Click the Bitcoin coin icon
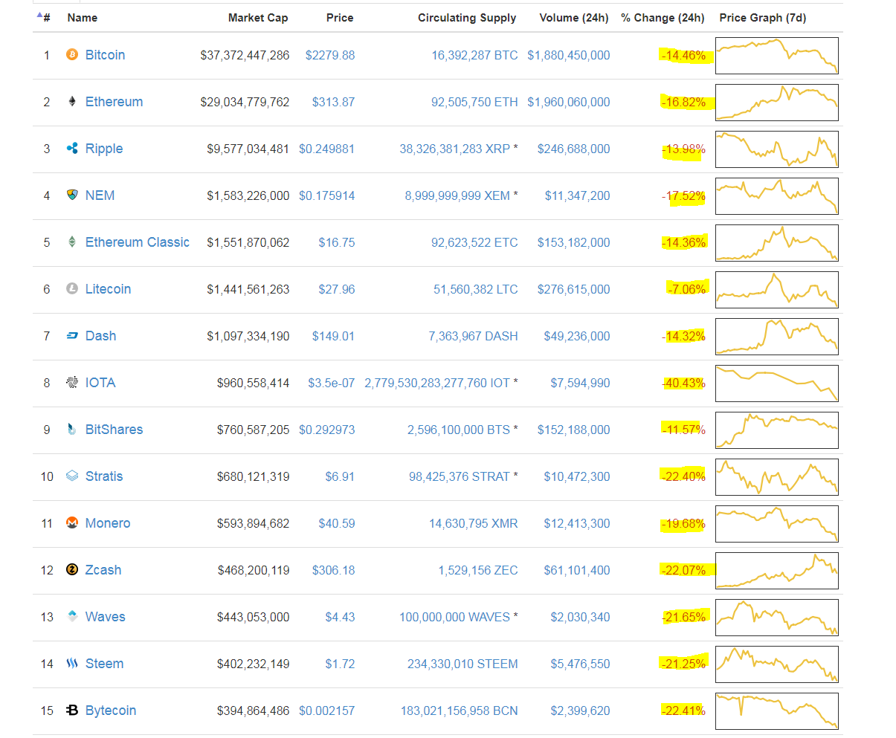This screenshot has width=896, height=738. tap(72, 55)
